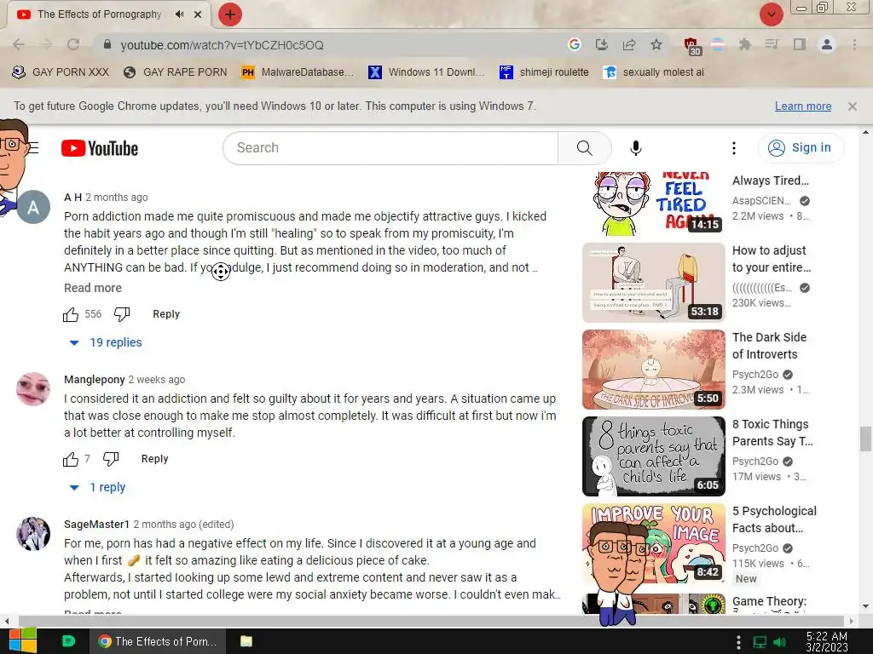The height and width of the screenshot is (654, 873).
Task: Expand A H's comment with Read more
Action: tap(92, 288)
